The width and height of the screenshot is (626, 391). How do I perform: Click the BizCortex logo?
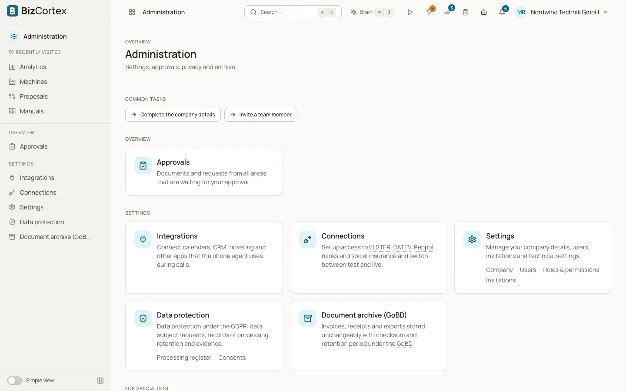pyautogui.click(x=37, y=11)
